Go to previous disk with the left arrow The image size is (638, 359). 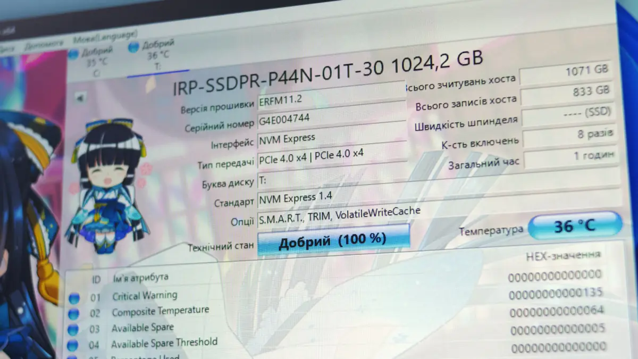[80, 98]
